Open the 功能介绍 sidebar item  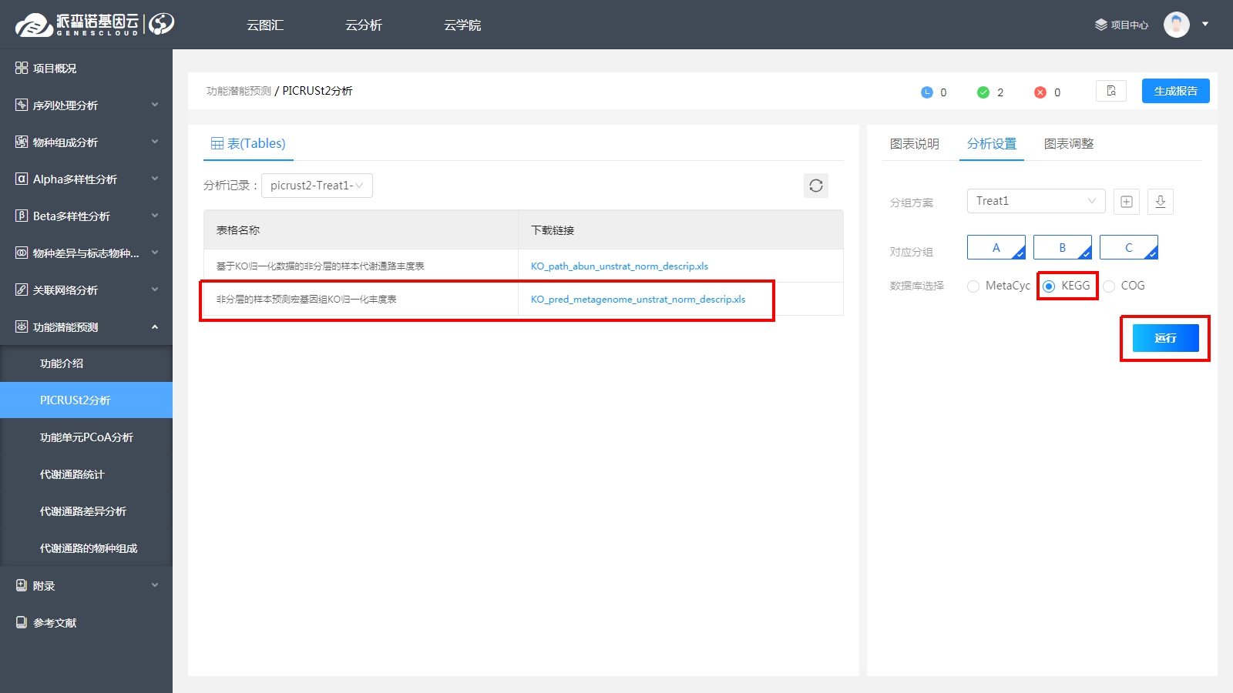(86, 363)
